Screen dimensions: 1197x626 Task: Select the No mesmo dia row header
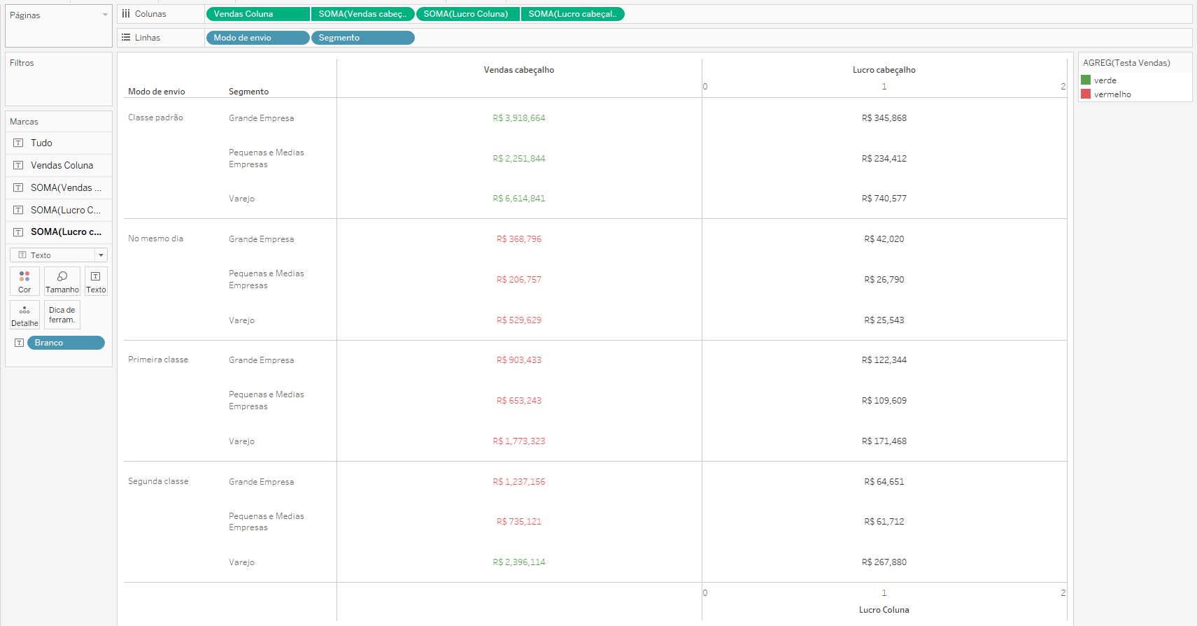click(x=155, y=239)
